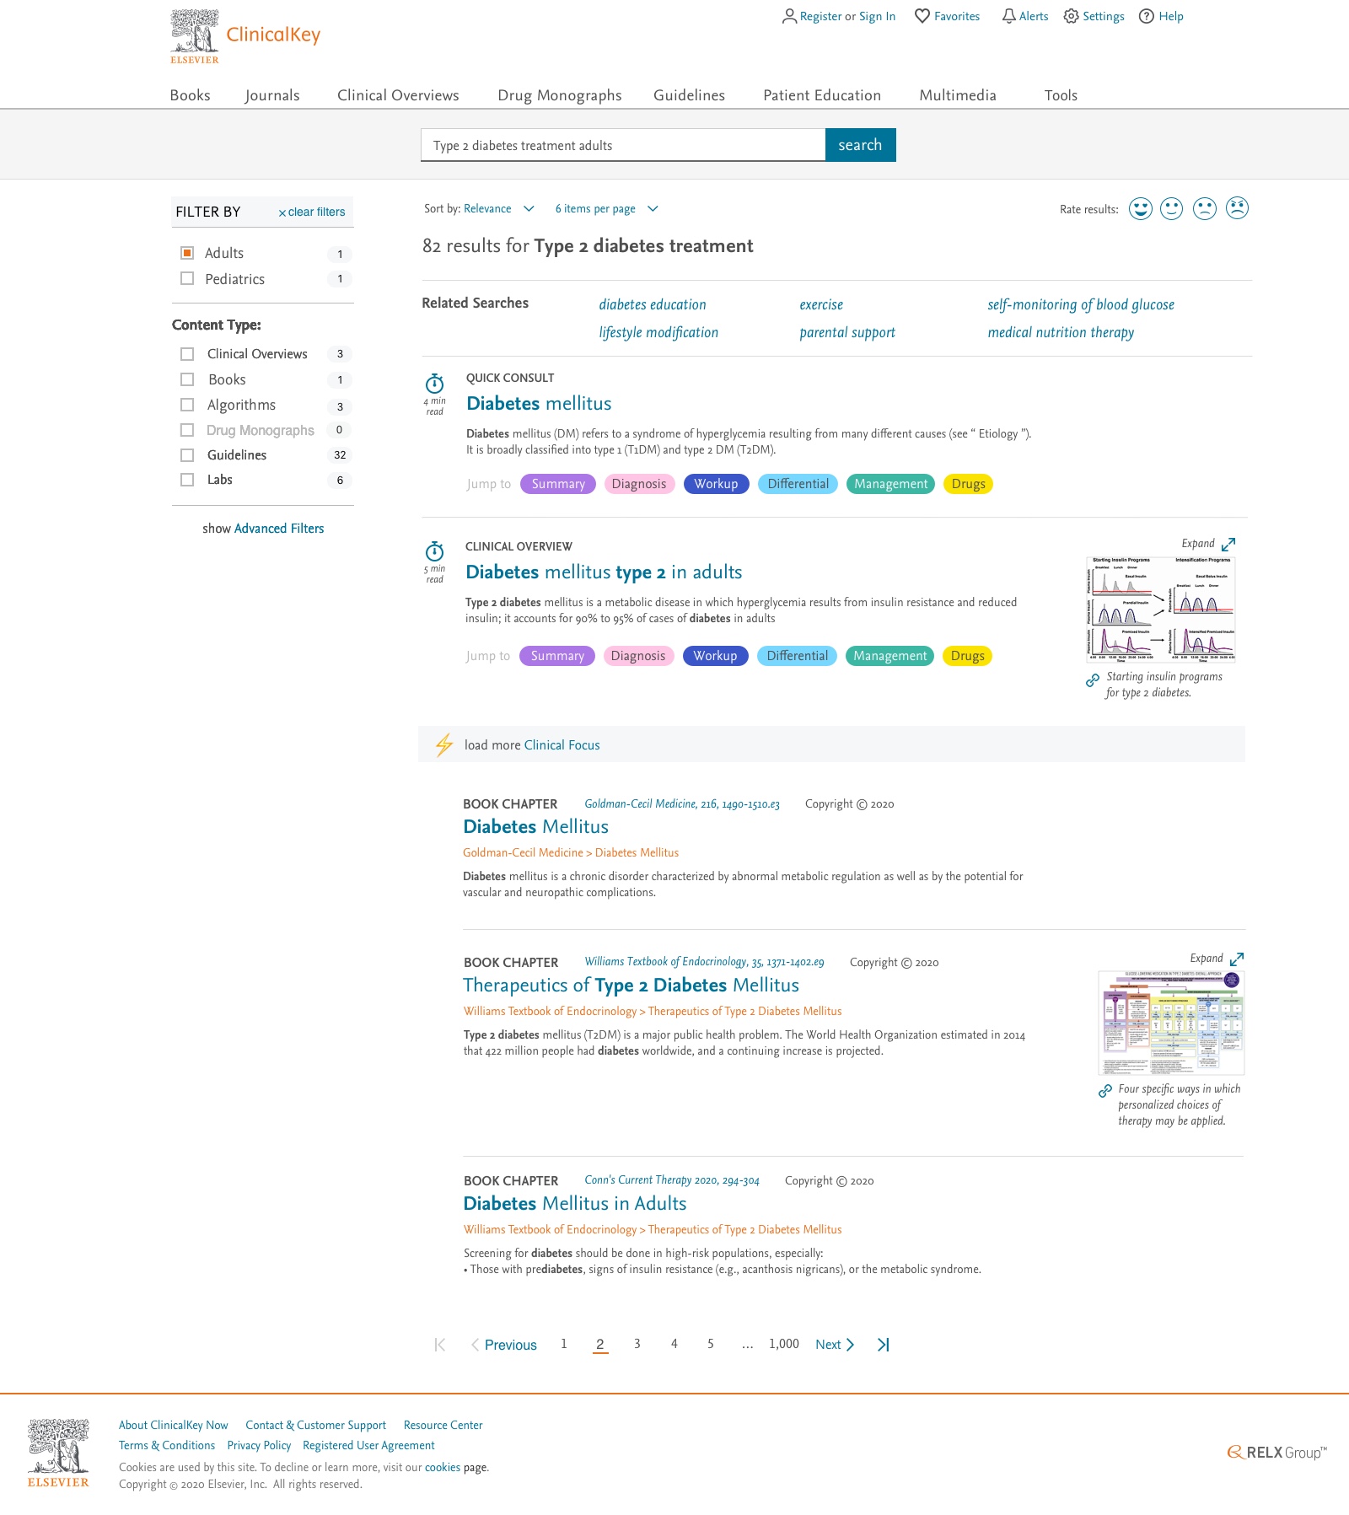Click the related search lifestyle modification
The image size is (1349, 1515).
pyautogui.click(x=658, y=332)
